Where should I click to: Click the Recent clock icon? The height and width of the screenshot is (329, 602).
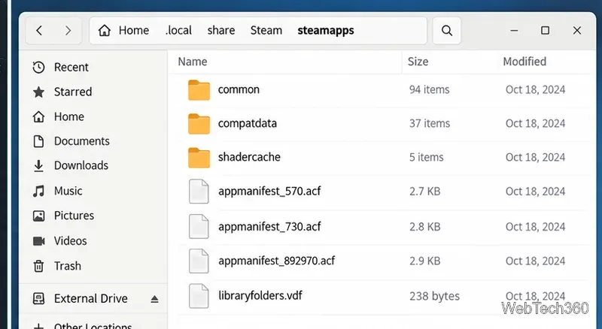(x=38, y=68)
